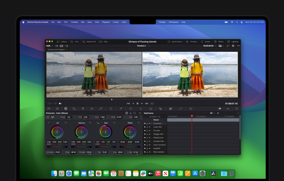Click the viewer playback scrubber bar
This screenshot has height=181, width=284.
pos(143,99)
